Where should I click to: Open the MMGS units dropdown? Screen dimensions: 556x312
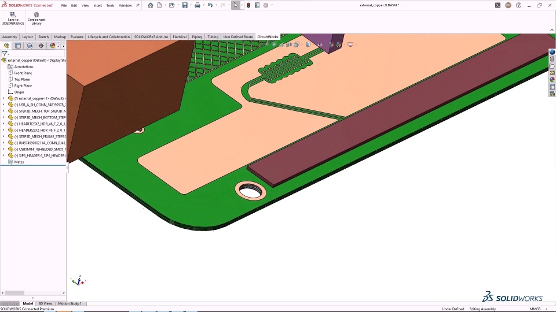pos(535,309)
